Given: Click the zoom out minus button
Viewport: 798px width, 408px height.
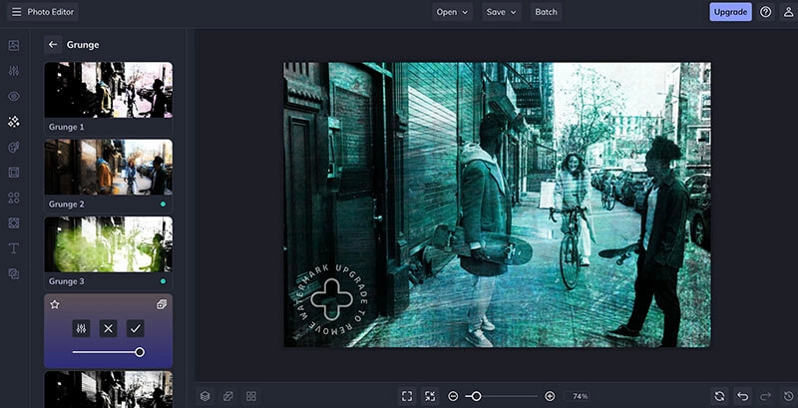Looking at the screenshot, I should point(453,396).
